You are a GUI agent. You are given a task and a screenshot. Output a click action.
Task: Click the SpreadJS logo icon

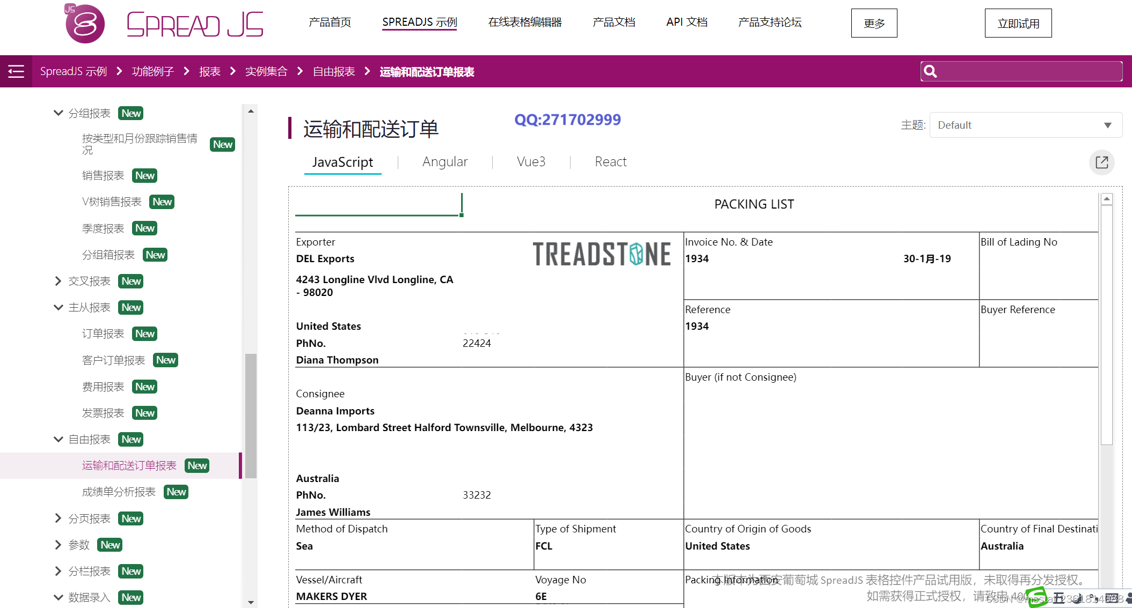click(84, 24)
